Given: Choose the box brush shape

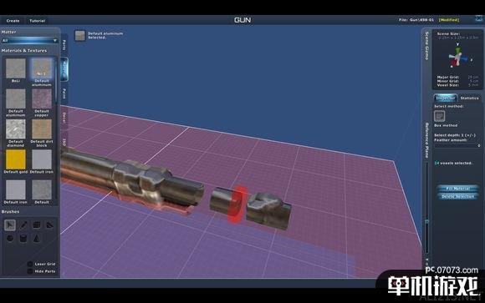Looking at the screenshot, I should 37,225.
